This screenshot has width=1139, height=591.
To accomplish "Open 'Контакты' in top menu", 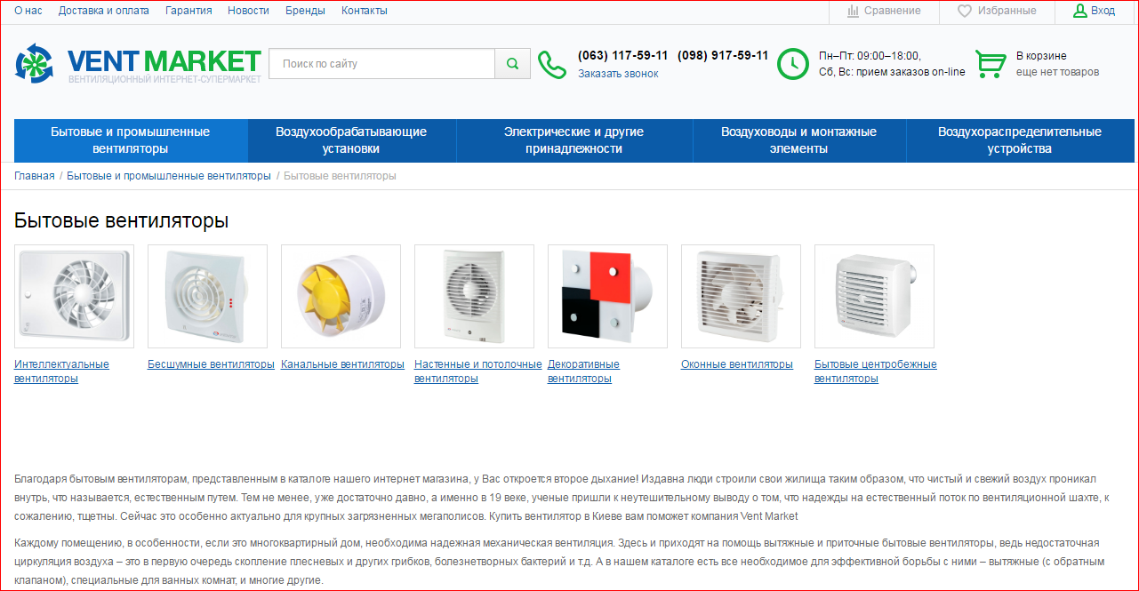I will tap(365, 11).
